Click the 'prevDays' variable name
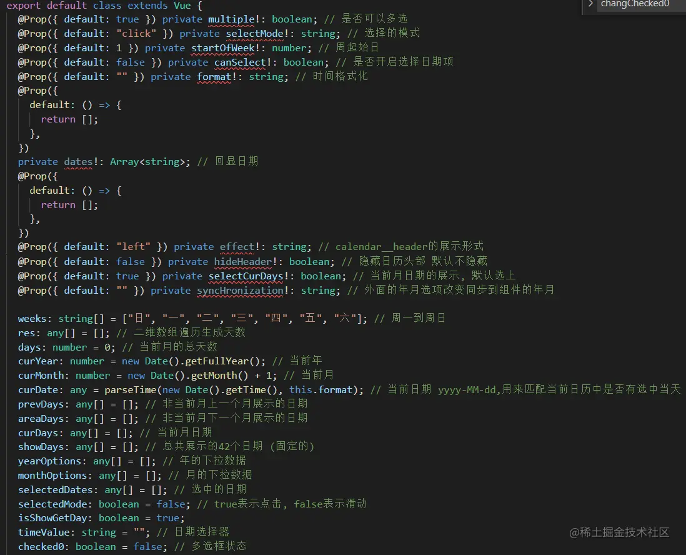 click(41, 404)
